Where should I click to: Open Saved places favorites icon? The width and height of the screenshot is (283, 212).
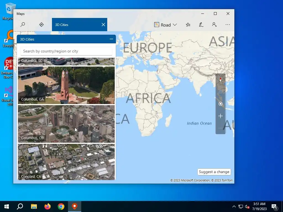tap(188, 25)
